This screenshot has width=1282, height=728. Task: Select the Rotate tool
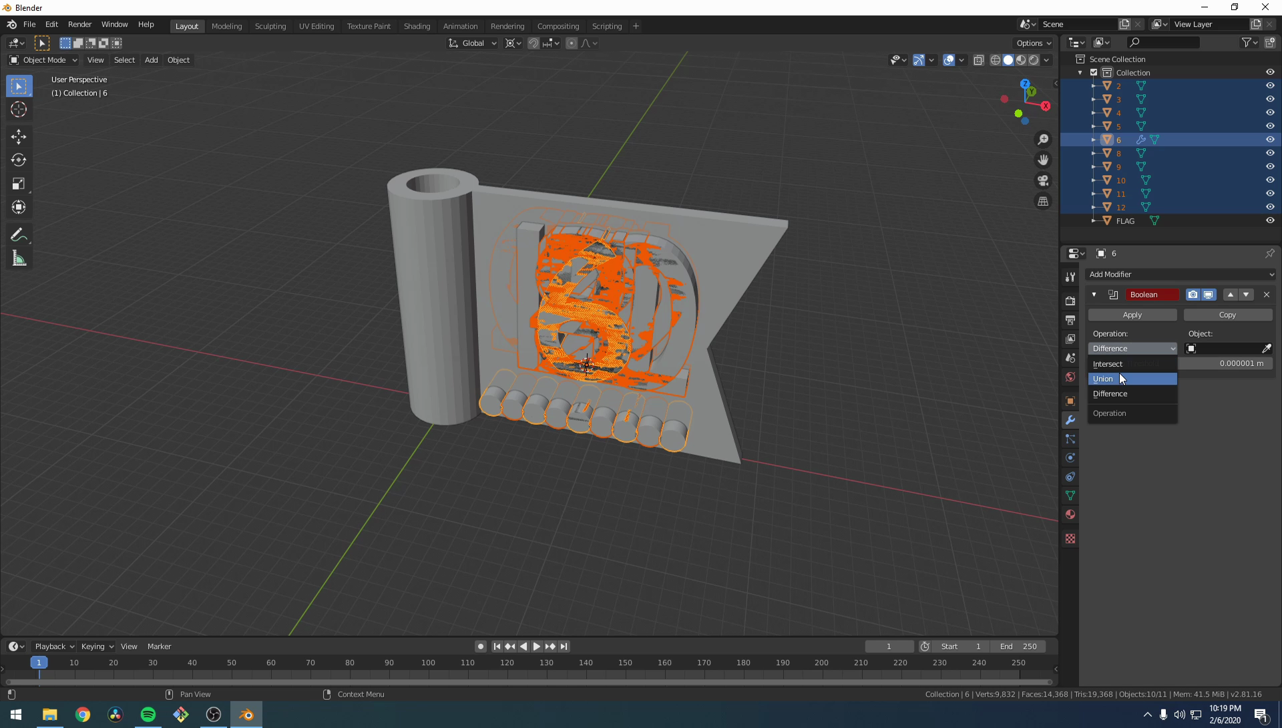click(x=19, y=160)
